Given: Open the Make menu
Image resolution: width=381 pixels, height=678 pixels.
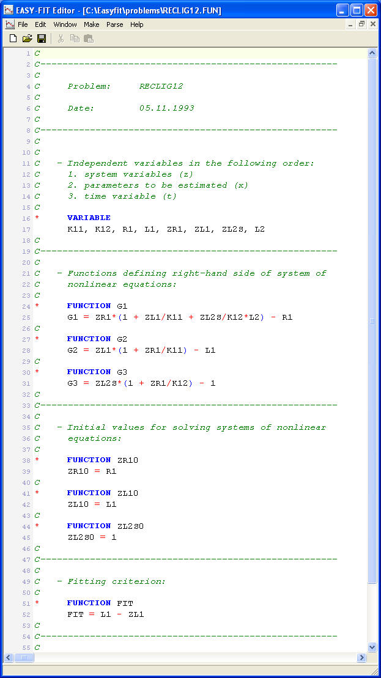Looking at the screenshot, I should pos(92,24).
